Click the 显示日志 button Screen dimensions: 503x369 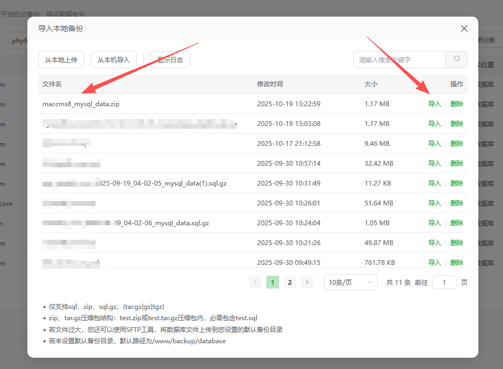(170, 60)
